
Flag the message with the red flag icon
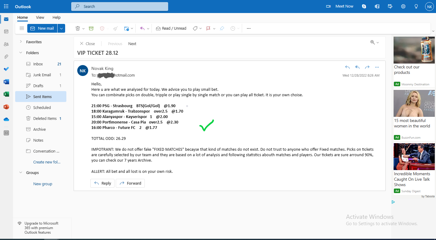(x=208, y=28)
